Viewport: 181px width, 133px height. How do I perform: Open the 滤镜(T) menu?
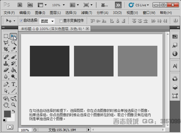click(x=87, y=13)
